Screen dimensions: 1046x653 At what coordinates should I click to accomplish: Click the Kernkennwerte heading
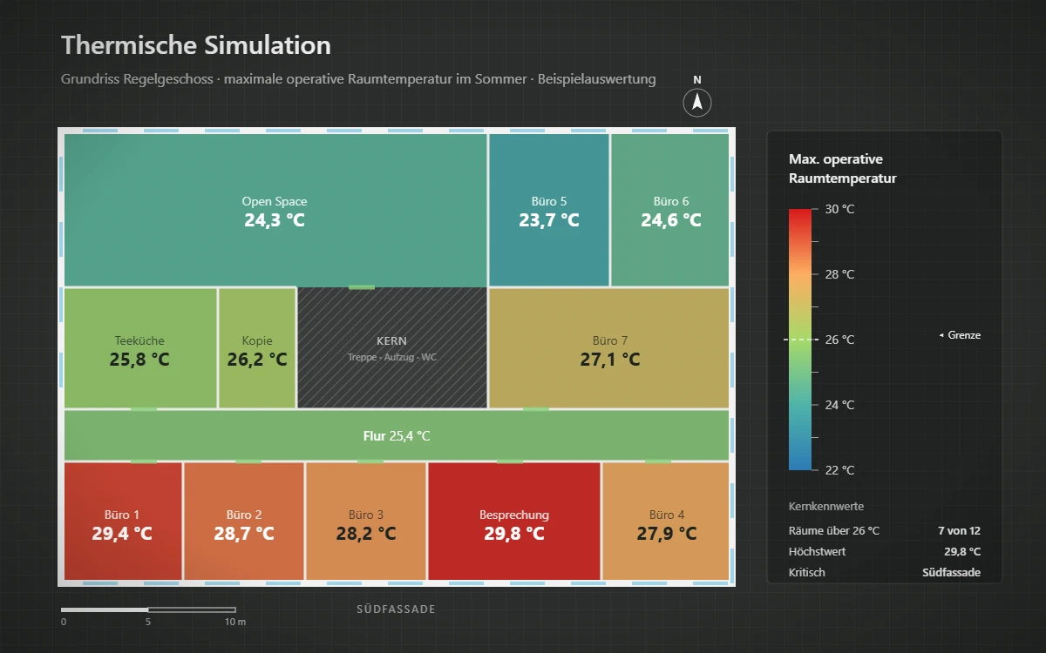(x=826, y=506)
